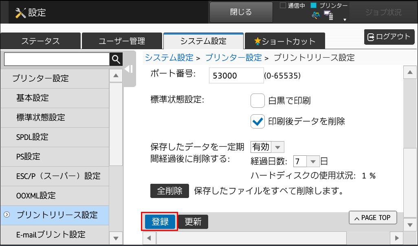
Task: Click PAGE TOP button
Action: coord(373,218)
